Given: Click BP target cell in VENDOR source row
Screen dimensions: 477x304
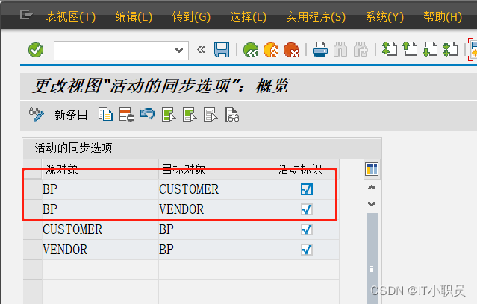Looking at the screenshot, I should pyautogui.click(x=216, y=250).
